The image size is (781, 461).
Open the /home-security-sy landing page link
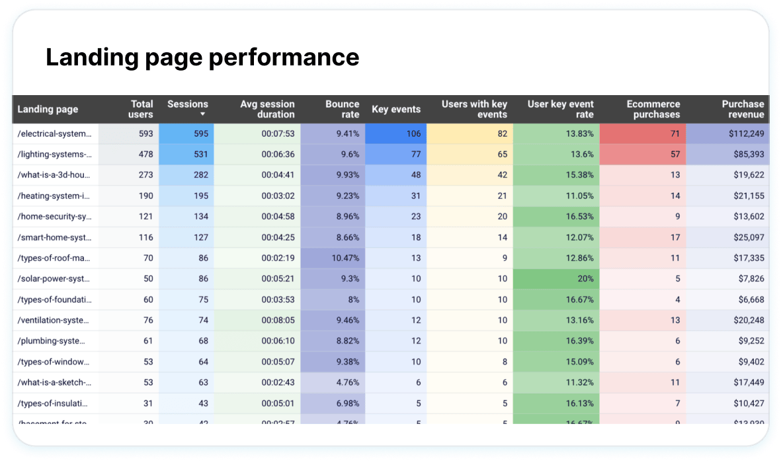click(x=54, y=217)
